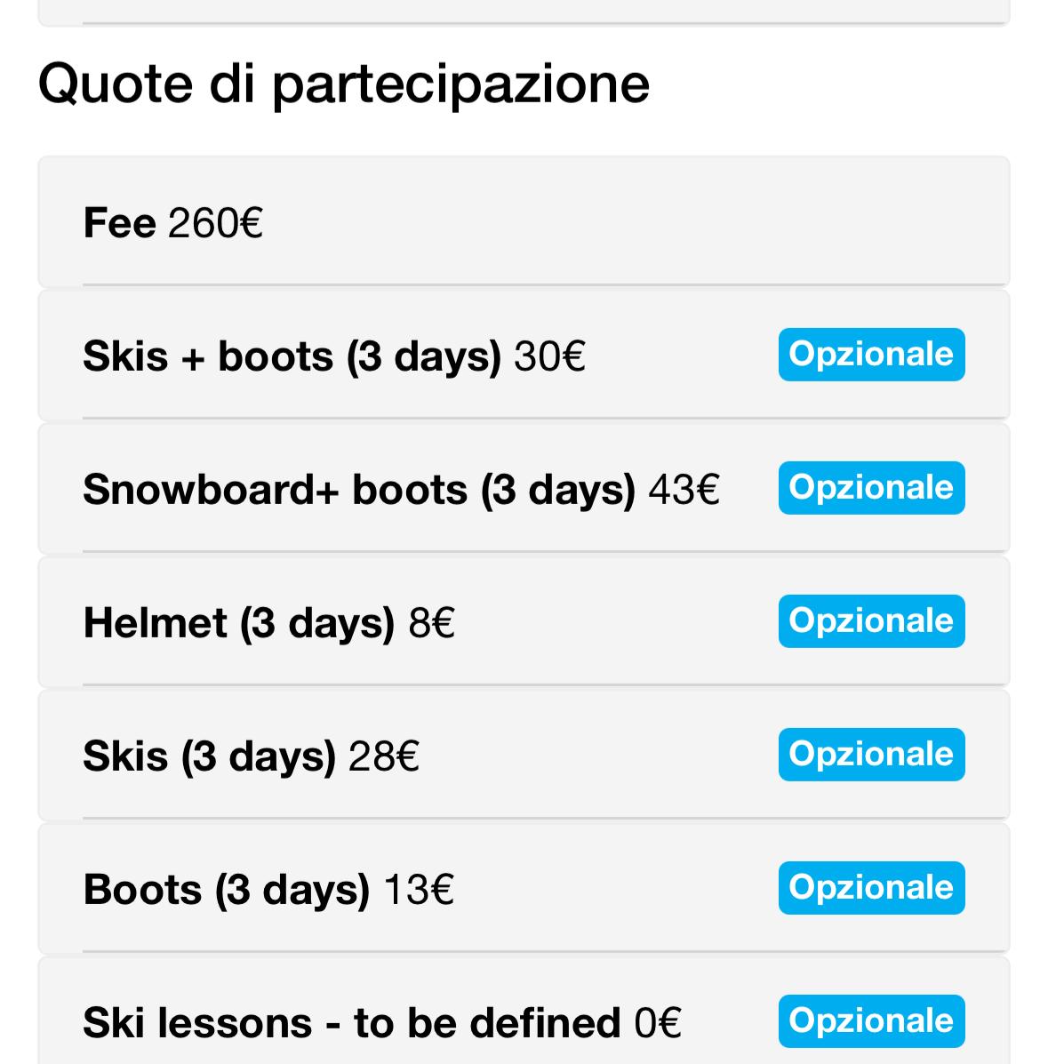1048x1064 pixels.
Task: Click the 260€ fee price
Action: coord(215,222)
